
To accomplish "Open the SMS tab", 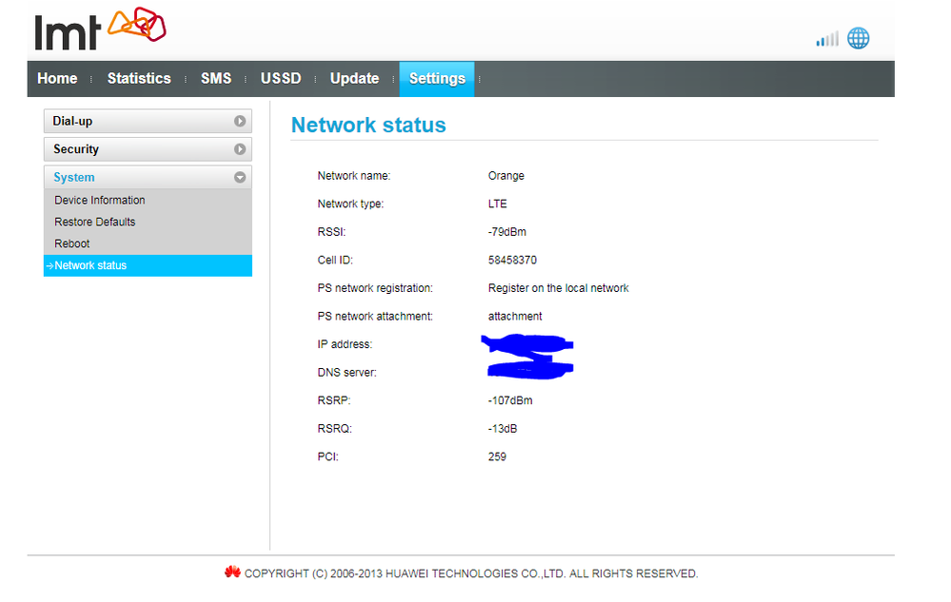I will [x=216, y=79].
